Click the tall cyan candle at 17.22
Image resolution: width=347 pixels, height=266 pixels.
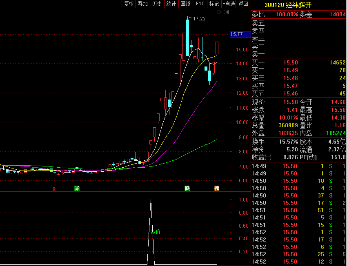(188, 38)
